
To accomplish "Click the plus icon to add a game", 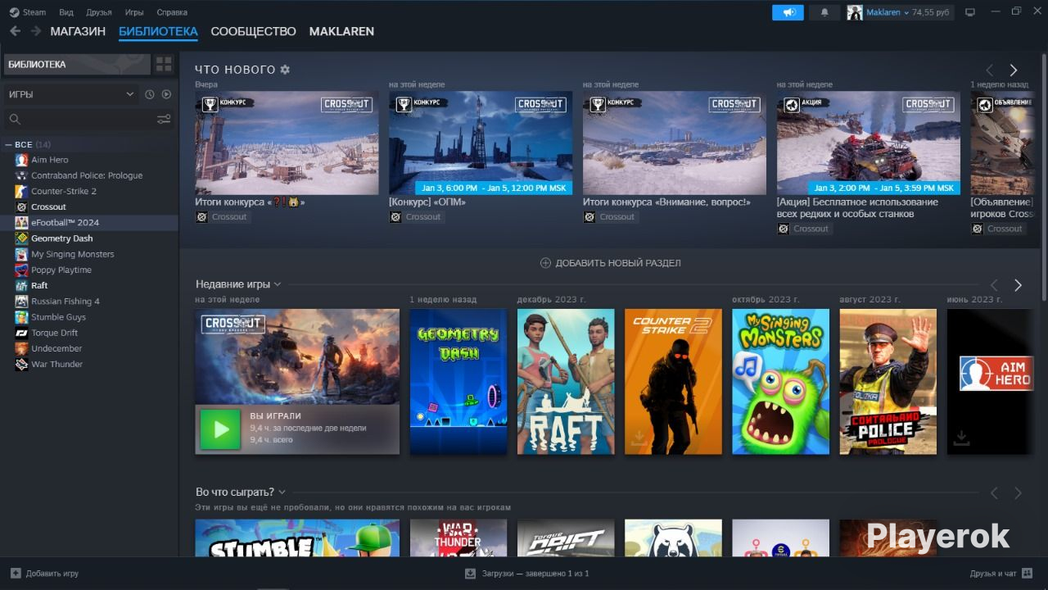I will (x=16, y=574).
